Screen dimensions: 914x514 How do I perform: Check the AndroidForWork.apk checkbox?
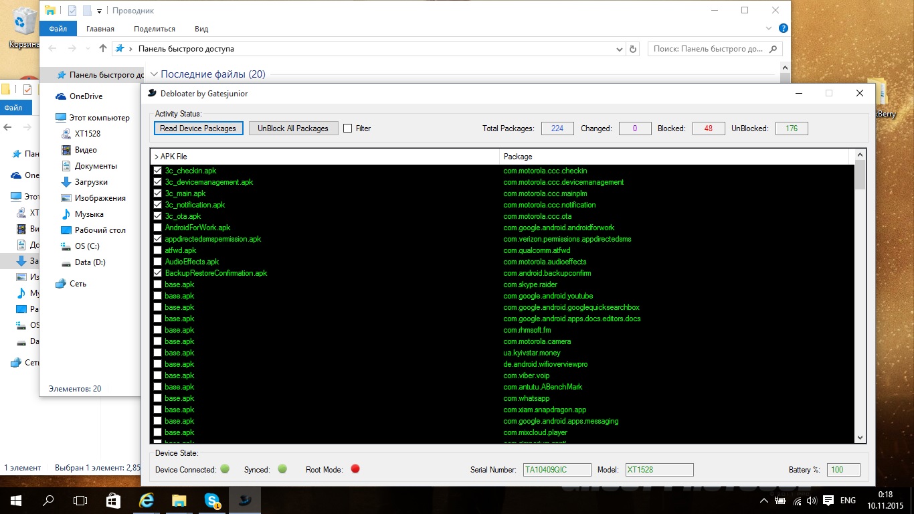click(158, 228)
